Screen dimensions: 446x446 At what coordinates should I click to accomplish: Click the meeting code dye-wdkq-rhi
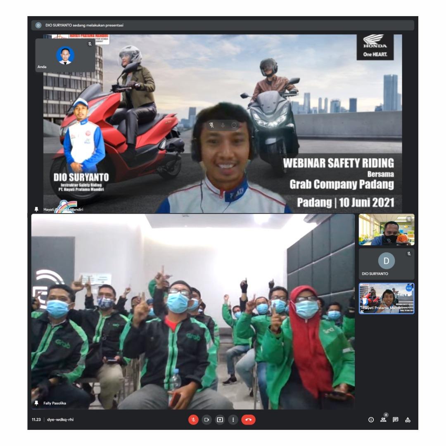point(60,420)
